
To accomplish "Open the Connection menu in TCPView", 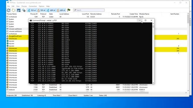I will point(33,6).
